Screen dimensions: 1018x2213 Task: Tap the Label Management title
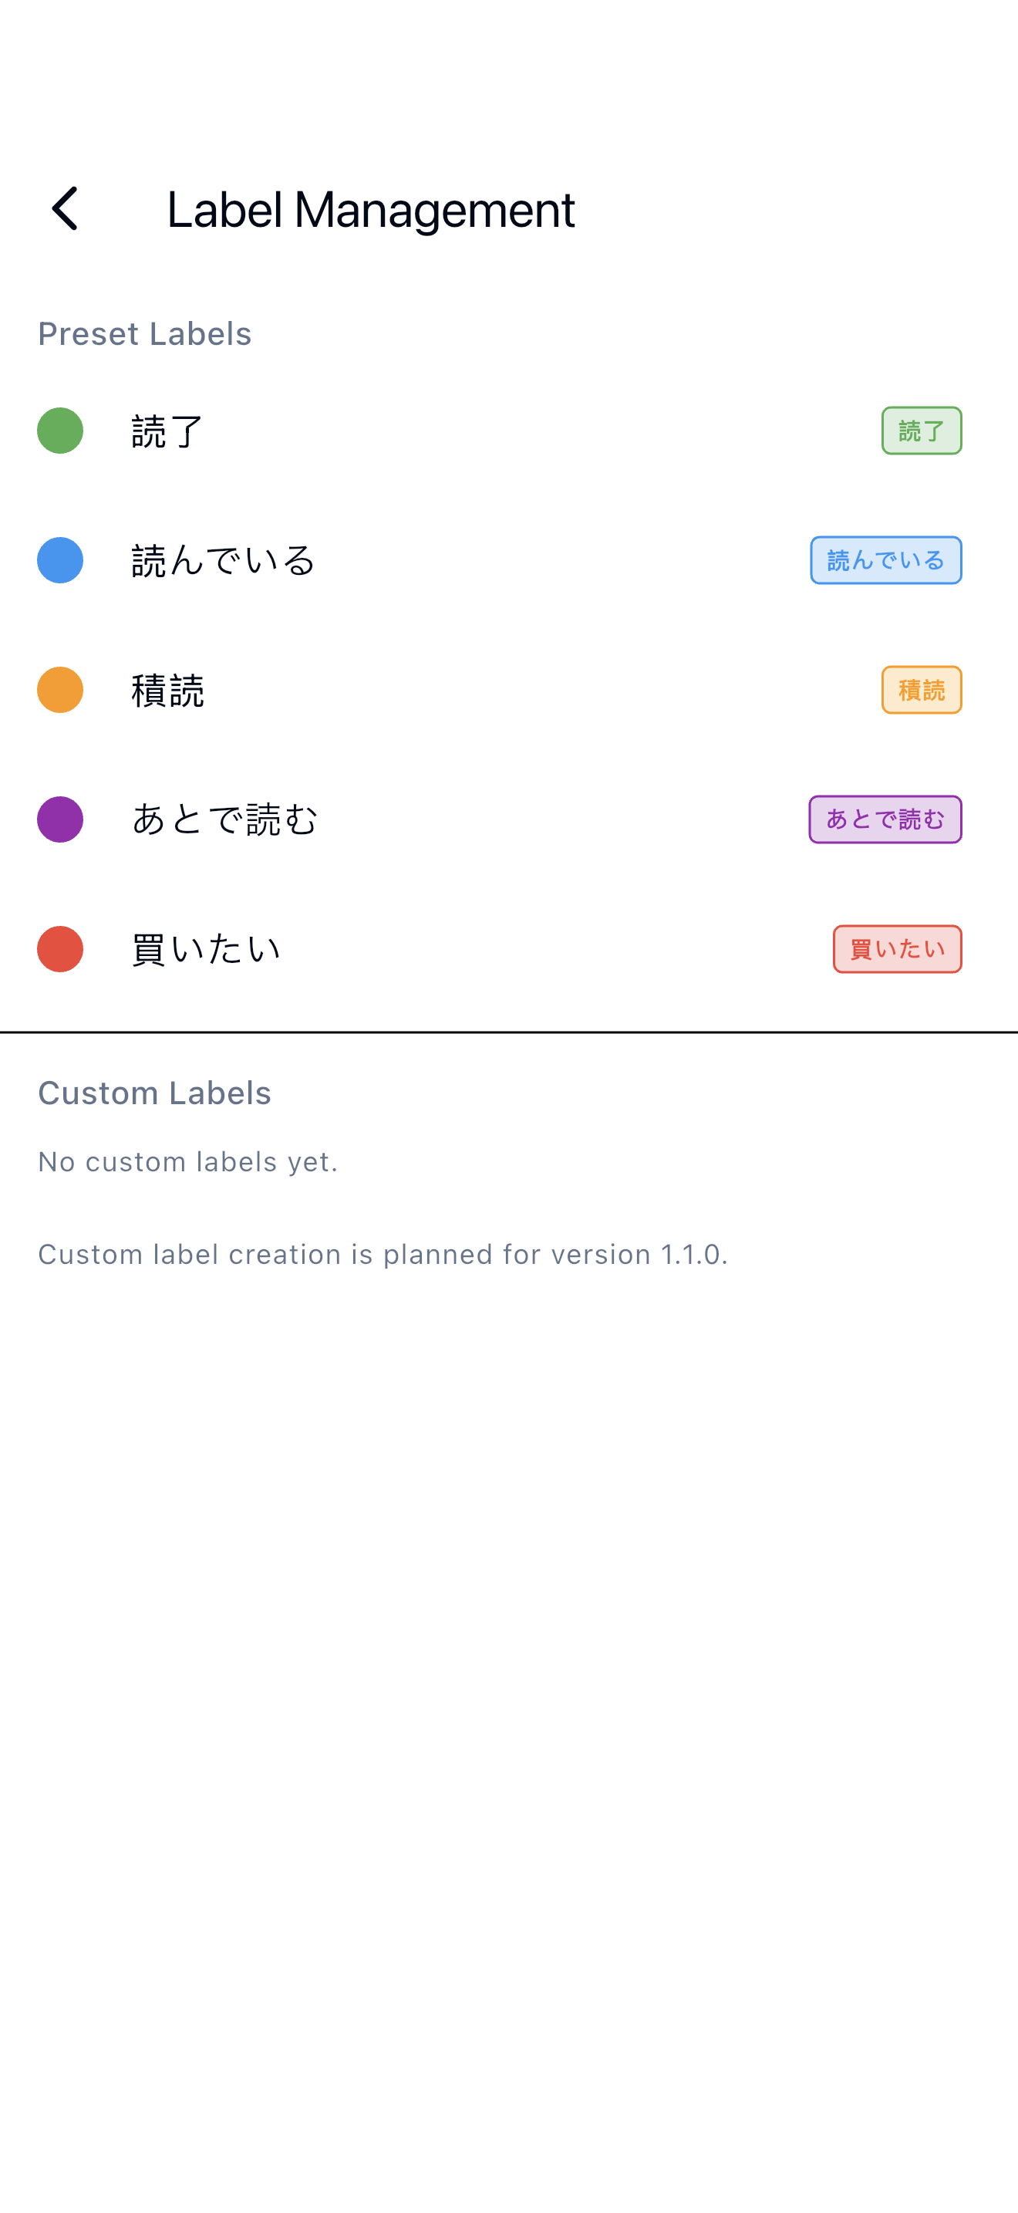pyautogui.click(x=371, y=209)
